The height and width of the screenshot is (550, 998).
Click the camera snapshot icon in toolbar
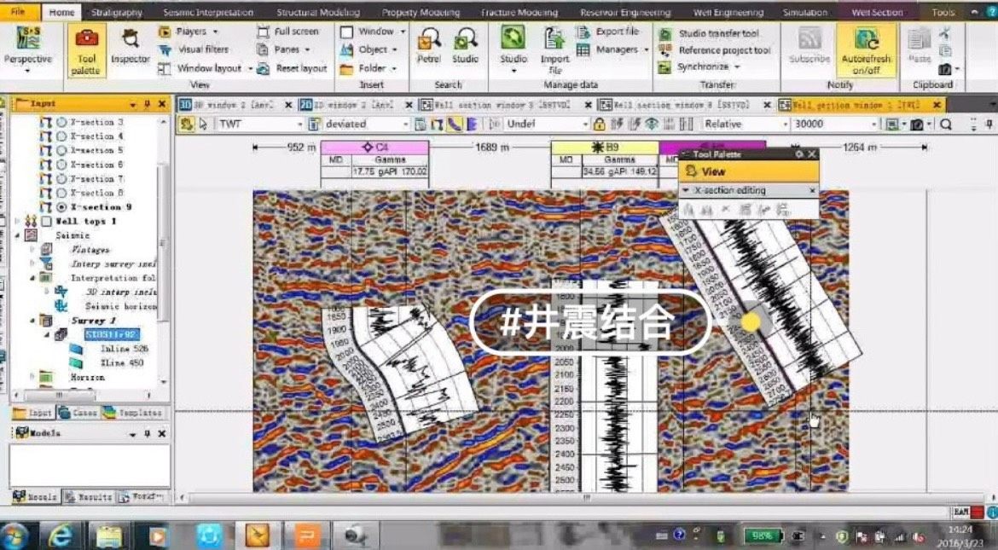916,124
